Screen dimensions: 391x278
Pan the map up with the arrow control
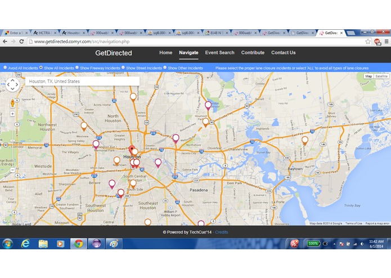pos(12,80)
